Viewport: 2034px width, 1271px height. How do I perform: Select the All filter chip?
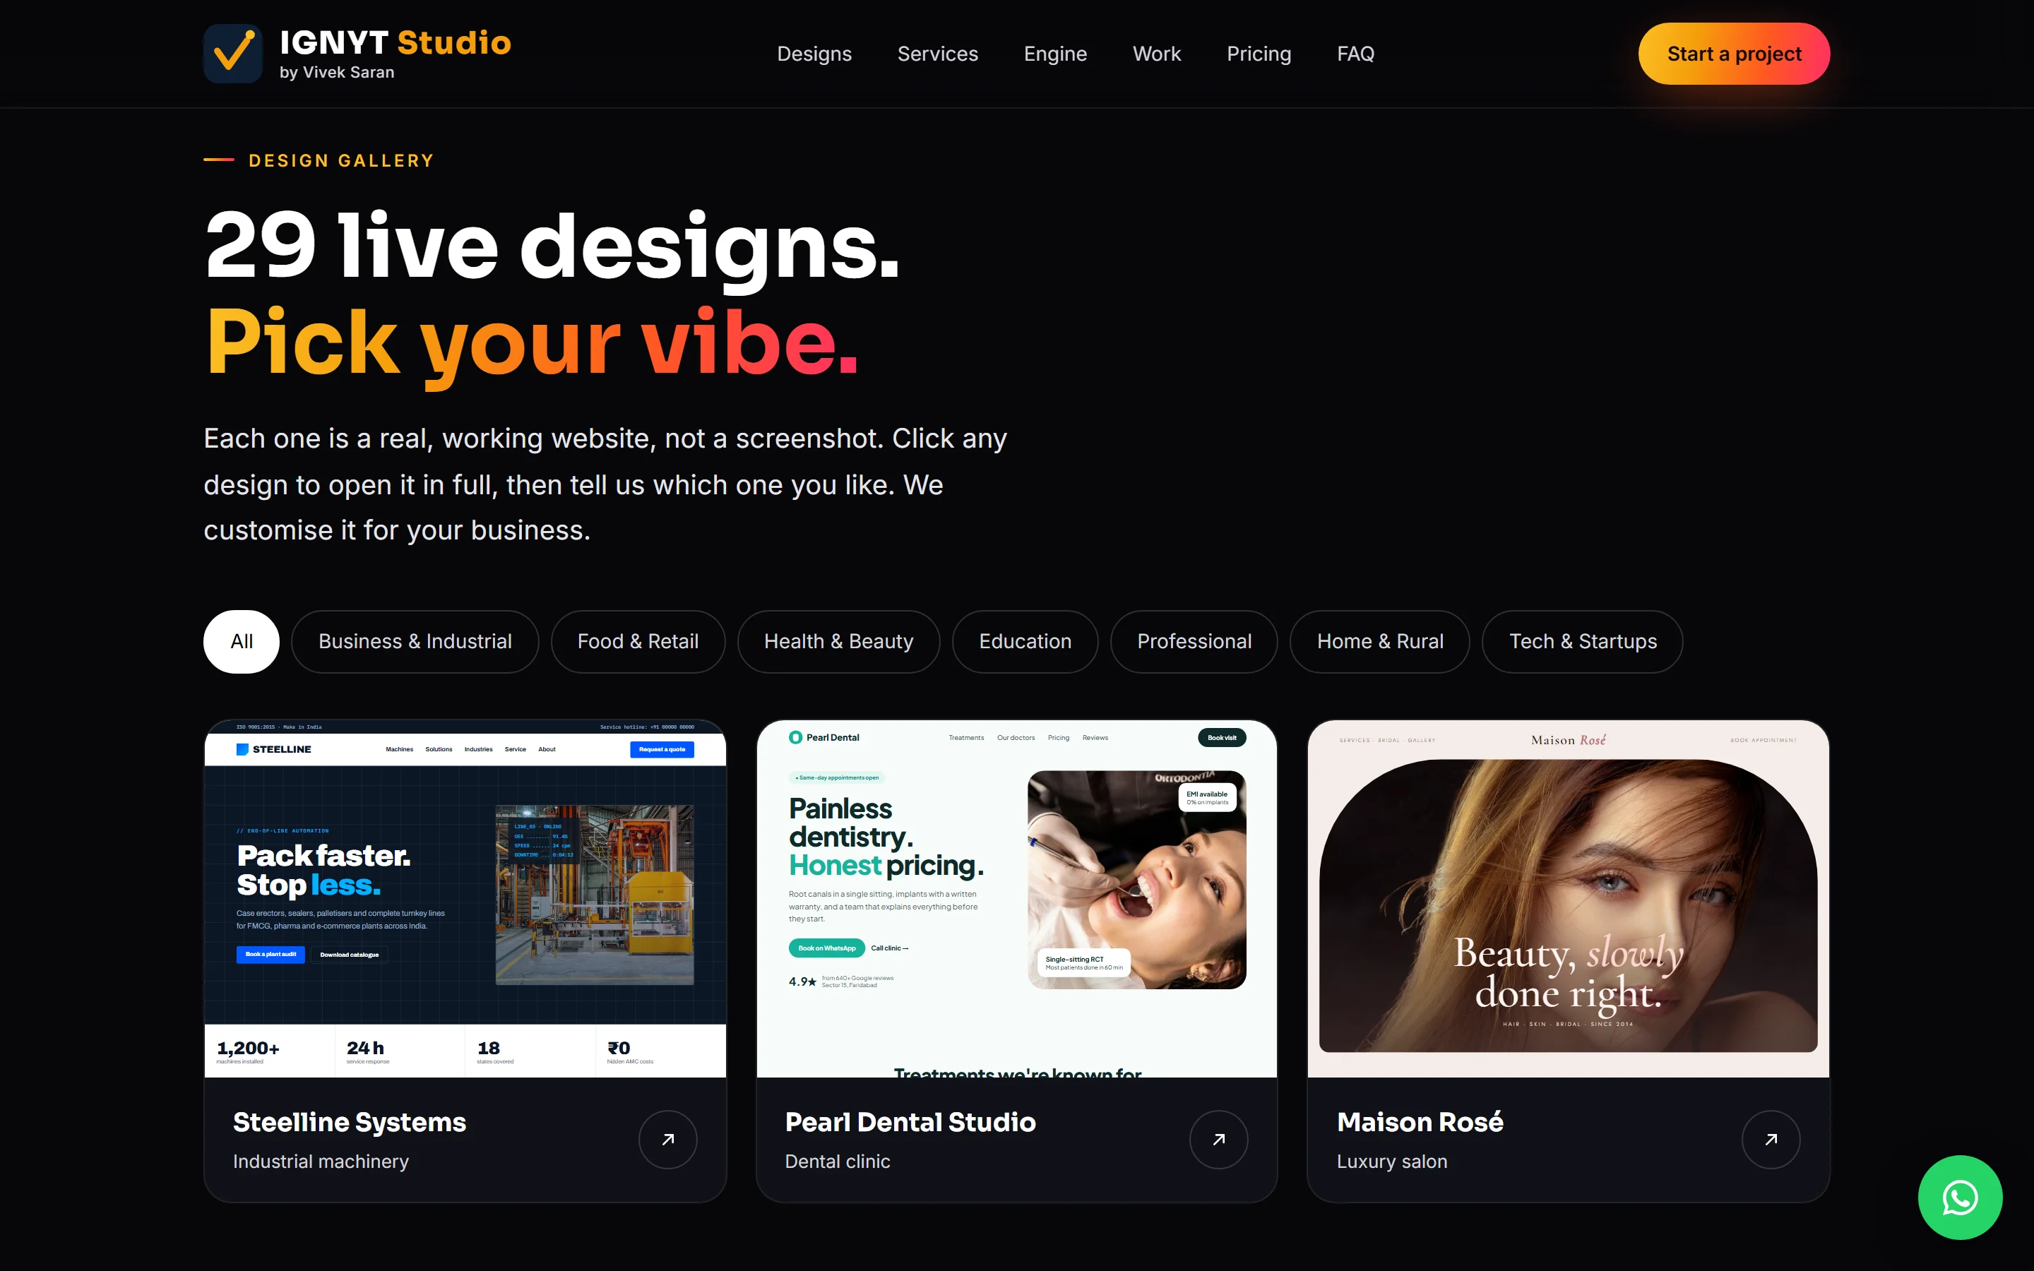click(242, 641)
